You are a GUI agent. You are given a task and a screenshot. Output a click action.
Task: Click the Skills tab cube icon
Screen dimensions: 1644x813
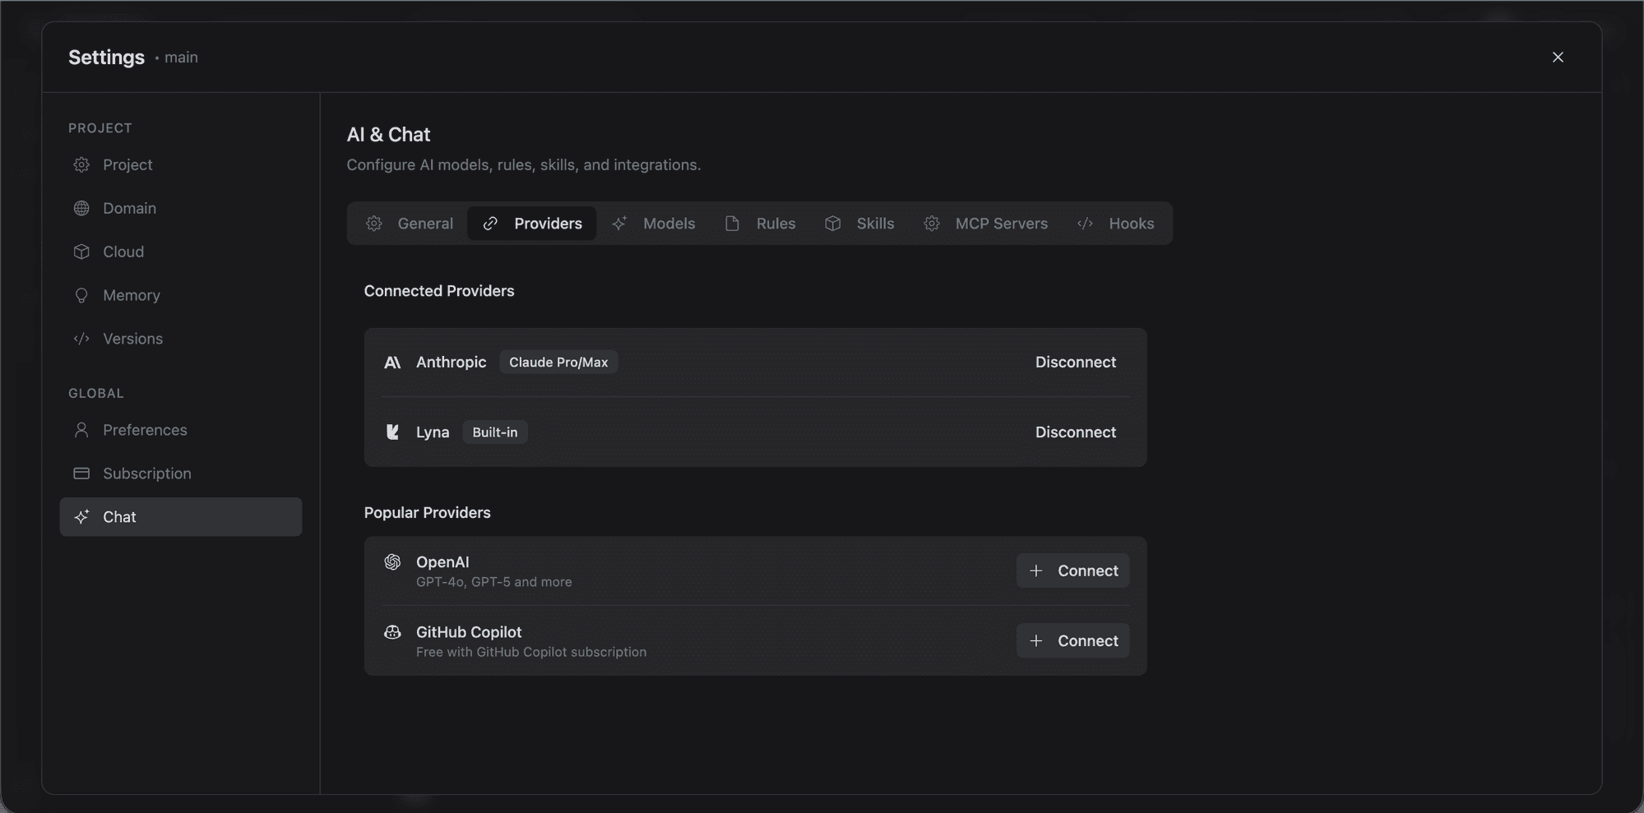click(x=833, y=224)
